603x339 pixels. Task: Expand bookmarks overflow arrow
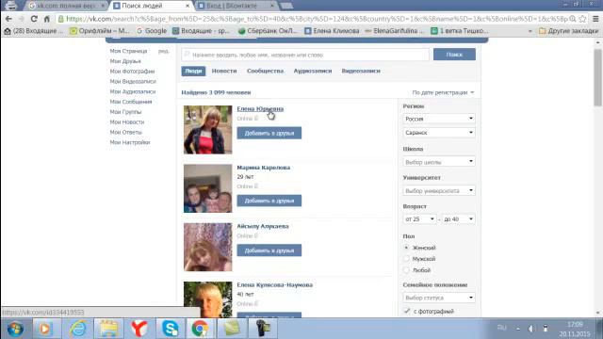tap(530, 31)
